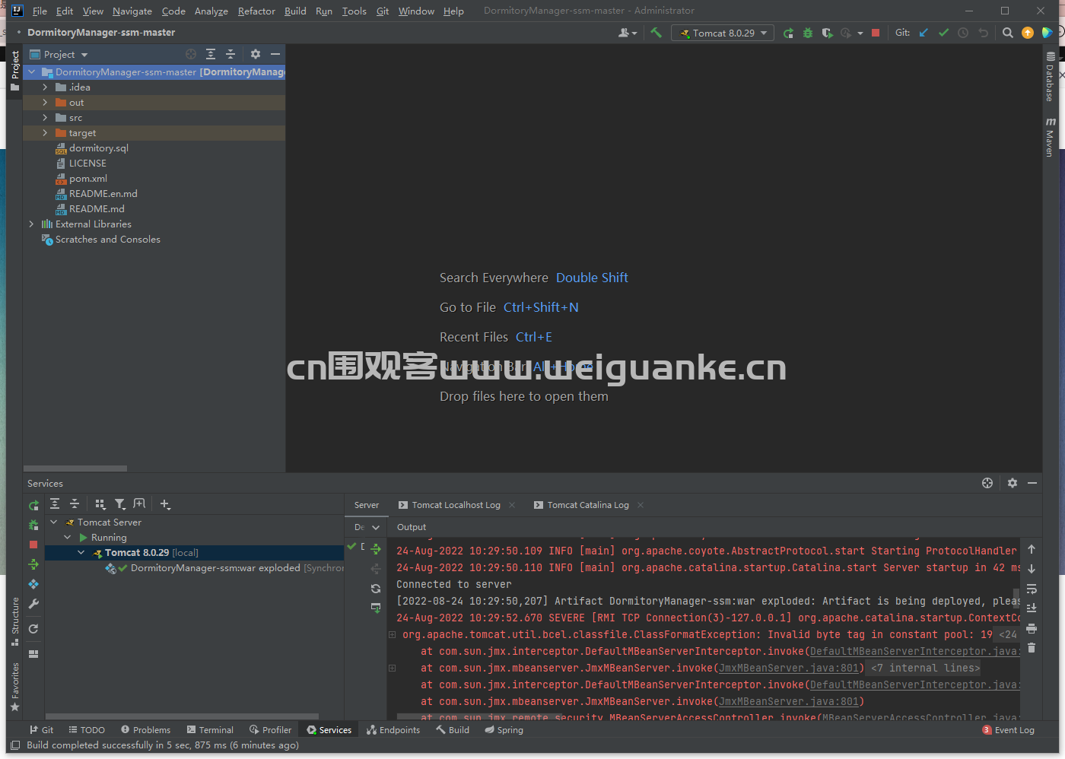This screenshot has width=1065, height=759.
Task: Open the Build menu
Action: [x=295, y=11]
